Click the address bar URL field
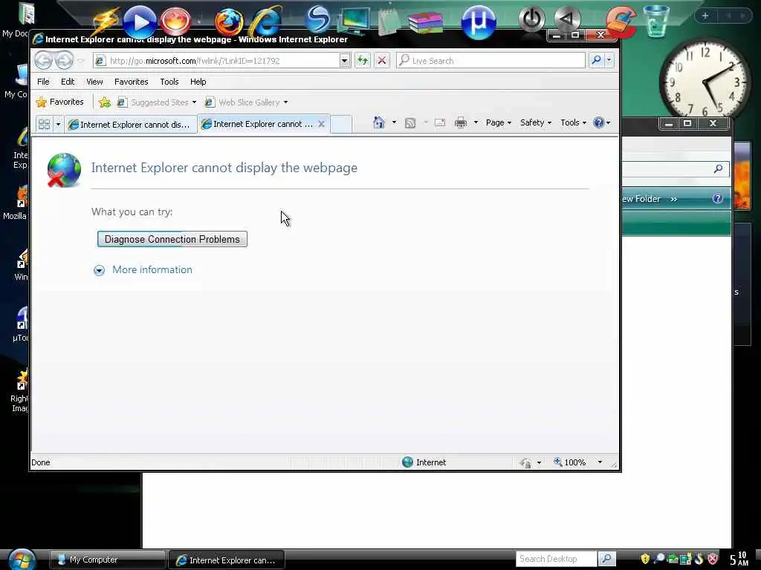Image resolution: width=761 pixels, height=570 pixels. 218,61
